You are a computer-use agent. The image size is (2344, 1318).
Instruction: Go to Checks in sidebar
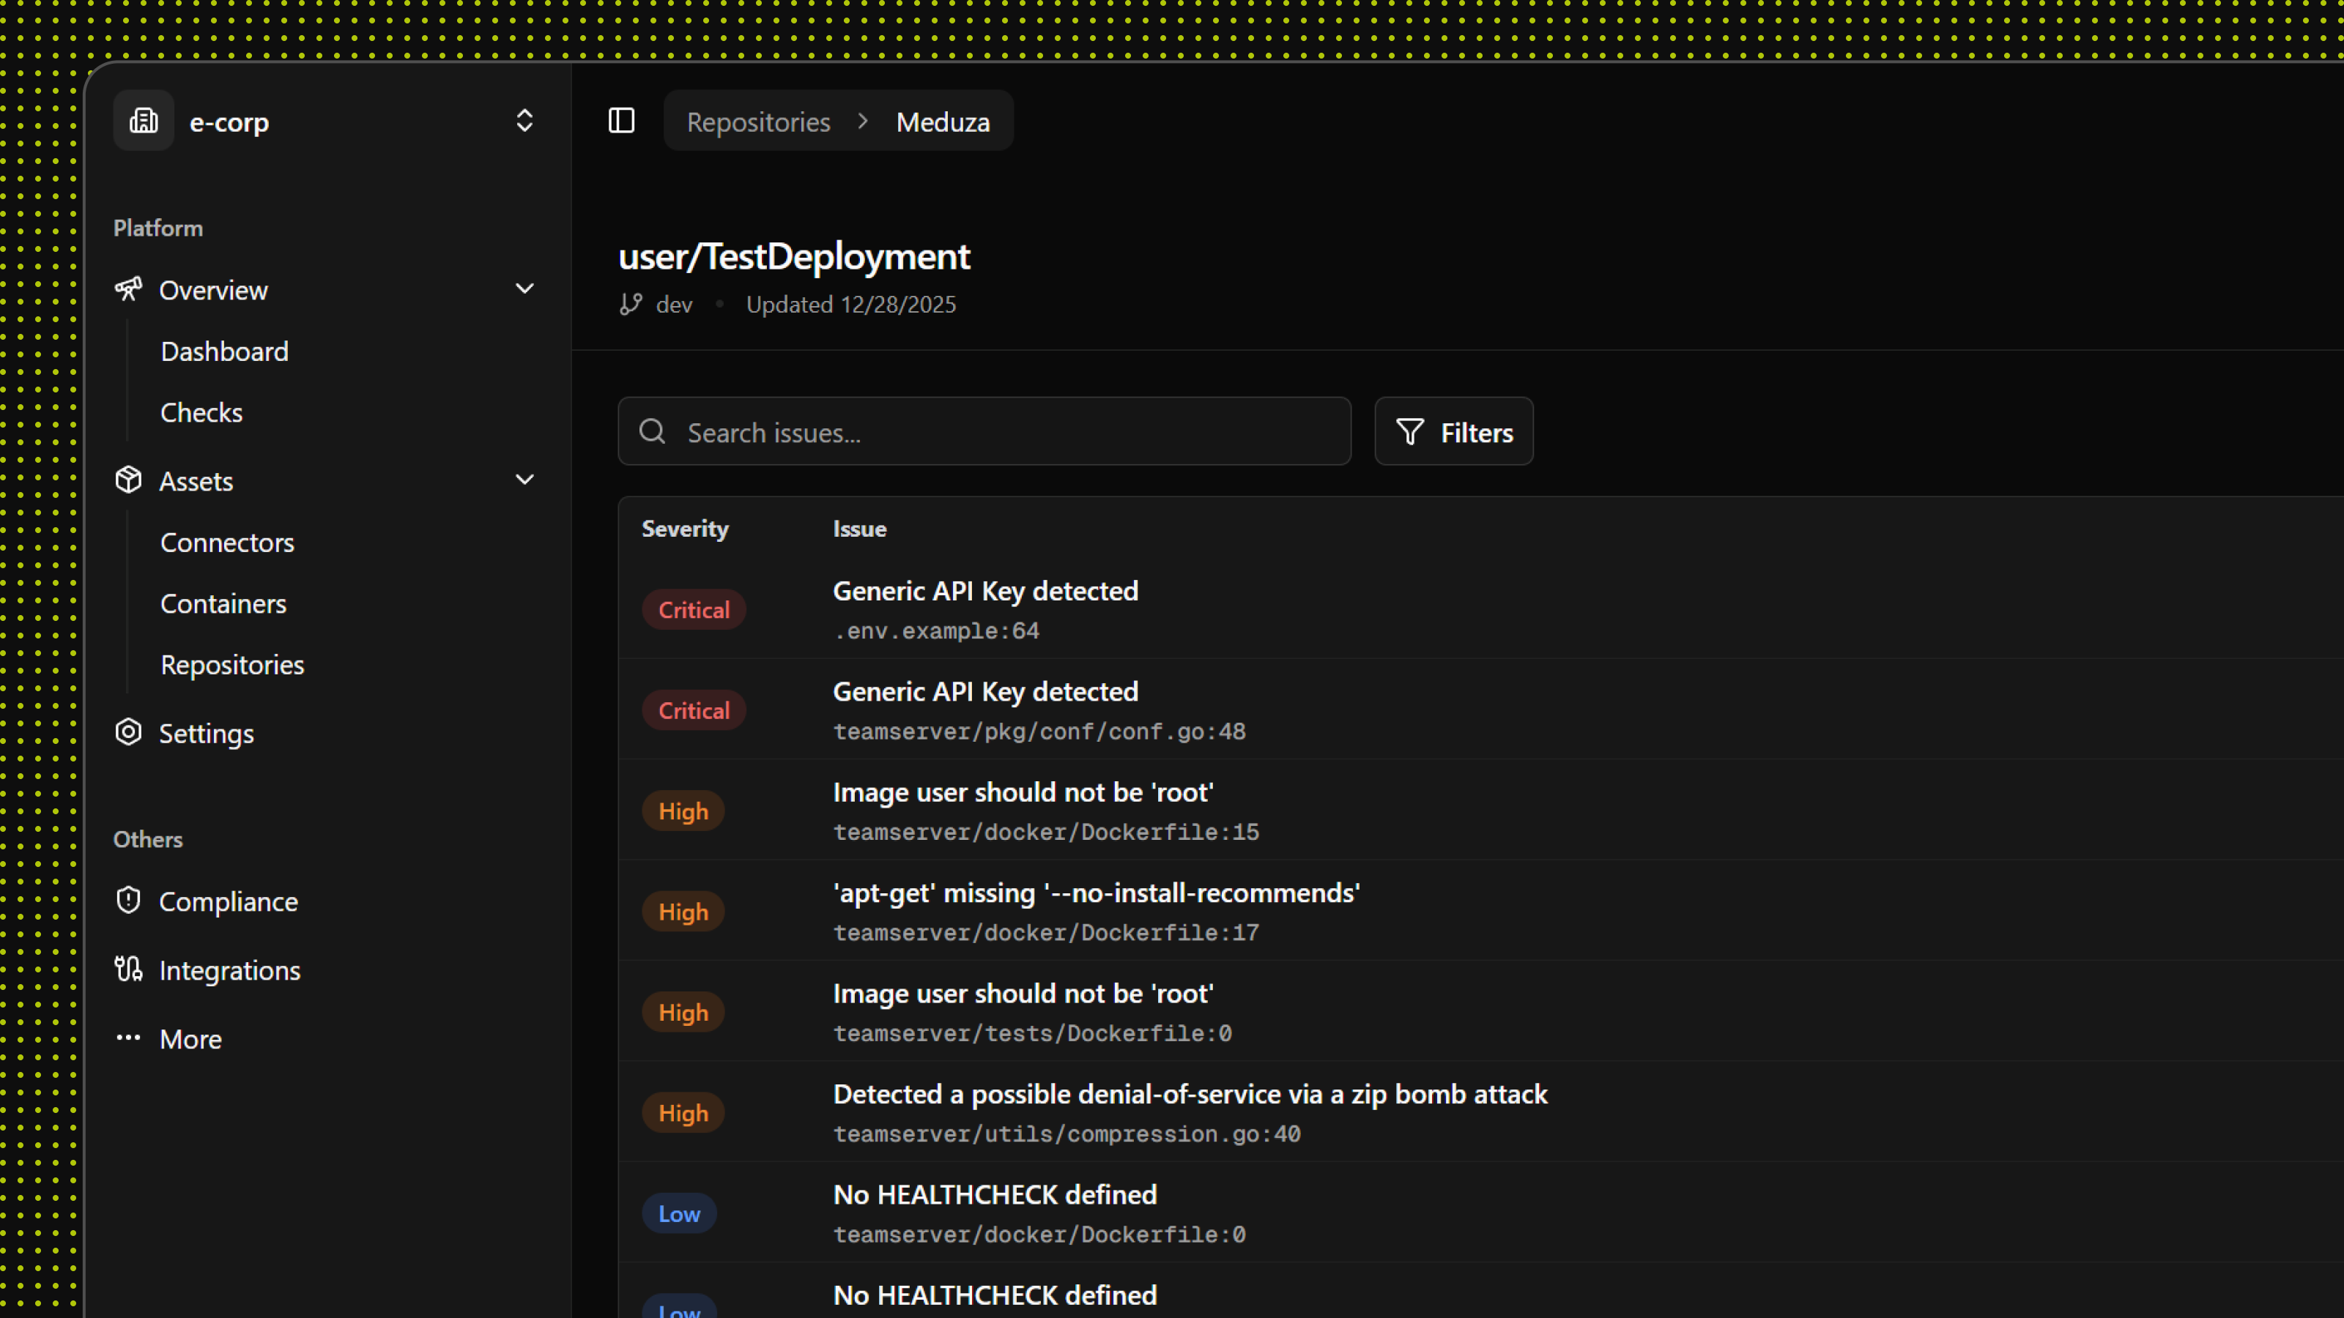(201, 412)
